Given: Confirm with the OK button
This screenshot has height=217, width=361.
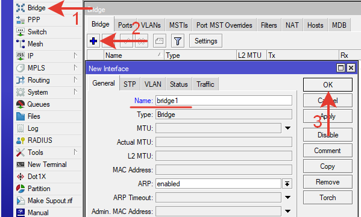Looking at the screenshot, I should (328, 85).
